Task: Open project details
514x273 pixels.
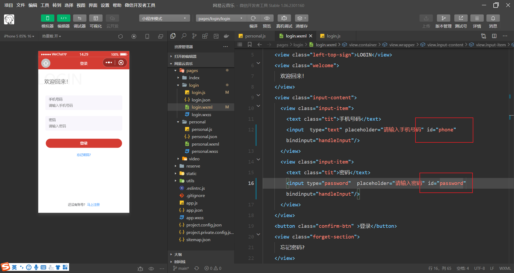Action: point(477,18)
